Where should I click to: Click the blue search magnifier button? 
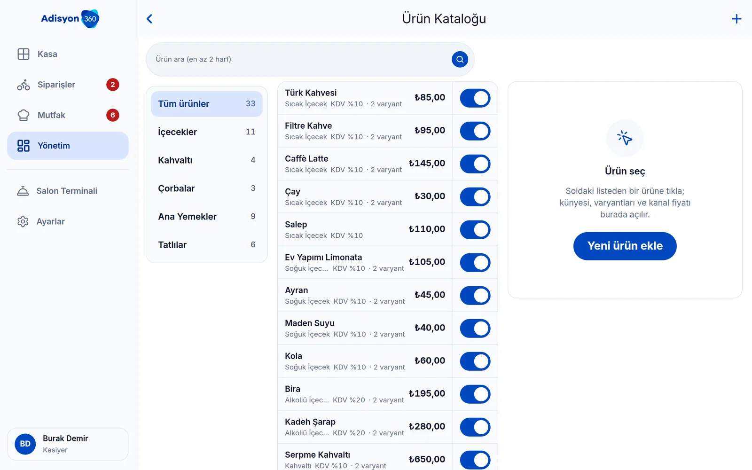(x=460, y=59)
